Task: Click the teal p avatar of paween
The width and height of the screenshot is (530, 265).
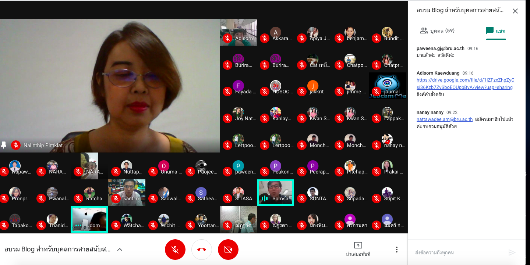Action: [238, 166]
